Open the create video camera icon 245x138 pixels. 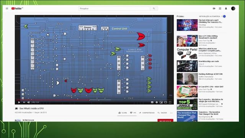pyautogui.click(x=214, y=8)
